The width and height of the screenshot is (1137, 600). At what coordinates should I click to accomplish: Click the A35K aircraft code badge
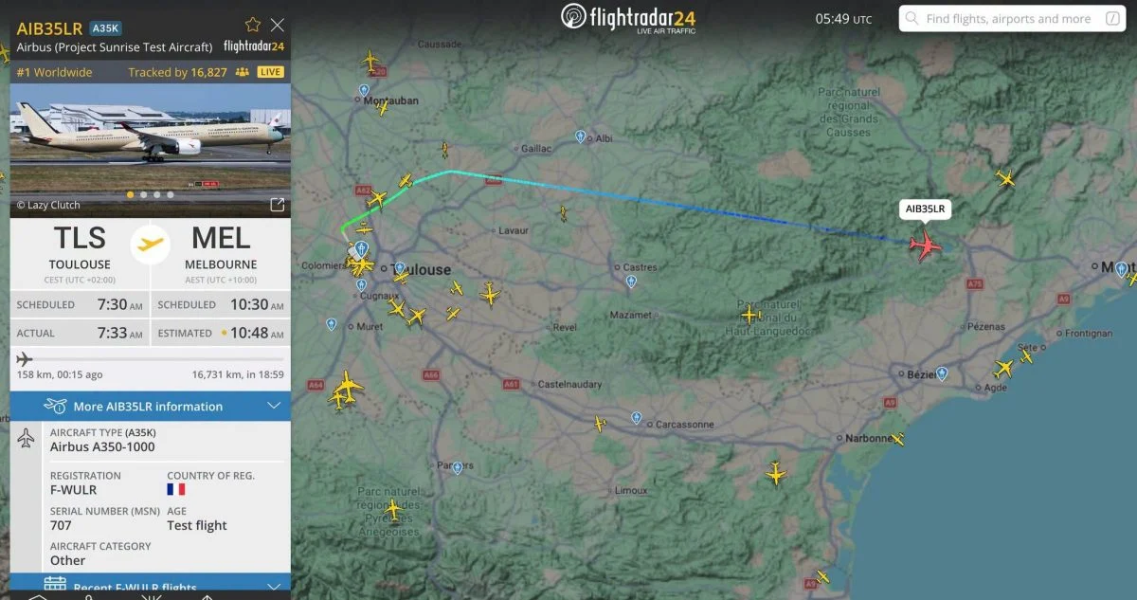105,28
